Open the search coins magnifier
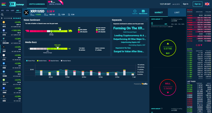 click(x=2, y=15)
